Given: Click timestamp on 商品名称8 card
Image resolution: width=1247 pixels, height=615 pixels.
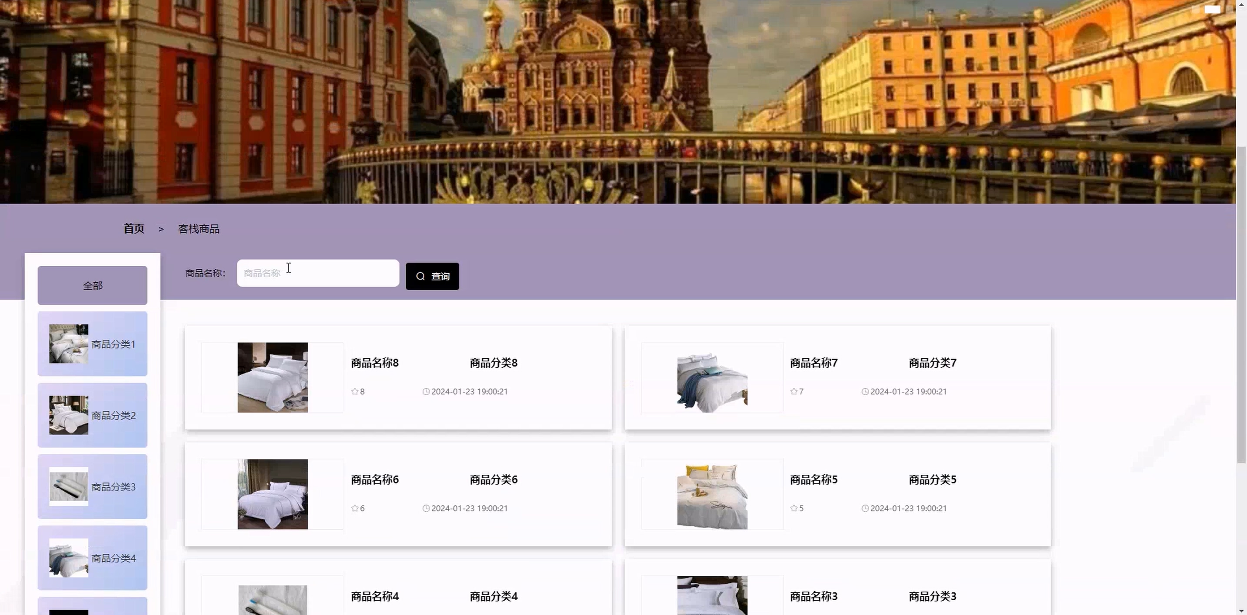Looking at the screenshot, I should pyautogui.click(x=469, y=392).
